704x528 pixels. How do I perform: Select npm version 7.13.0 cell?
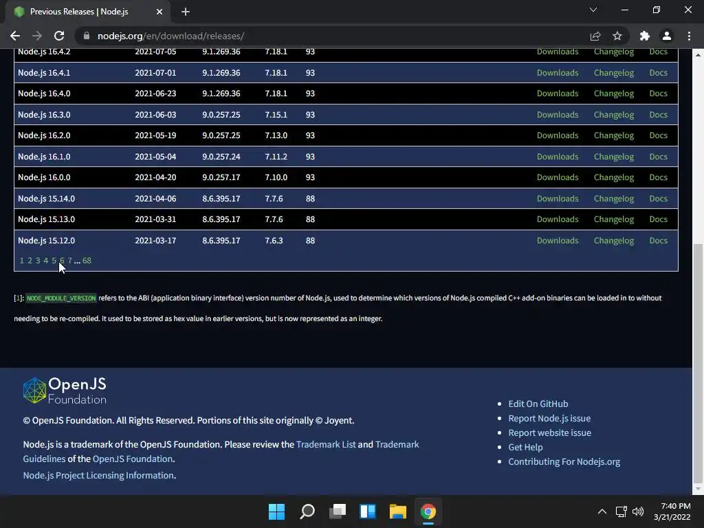(276, 135)
